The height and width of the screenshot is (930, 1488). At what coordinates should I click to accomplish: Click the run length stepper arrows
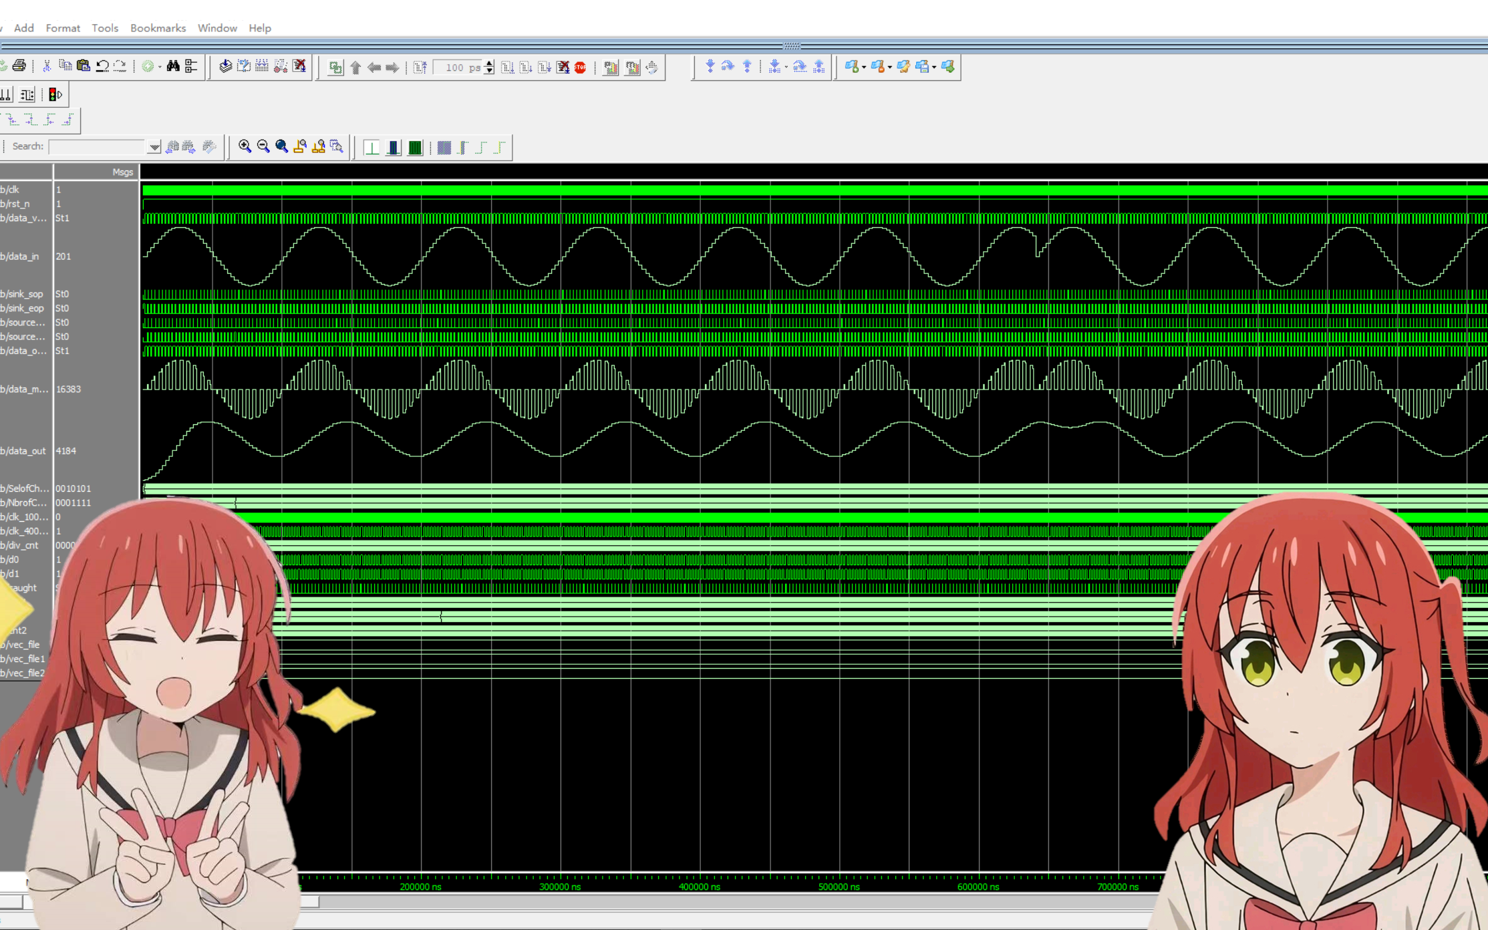coord(489,67)
